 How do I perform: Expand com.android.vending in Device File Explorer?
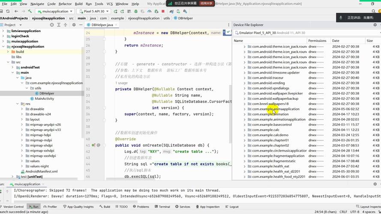pyautogui.click(x=244, y=83)
